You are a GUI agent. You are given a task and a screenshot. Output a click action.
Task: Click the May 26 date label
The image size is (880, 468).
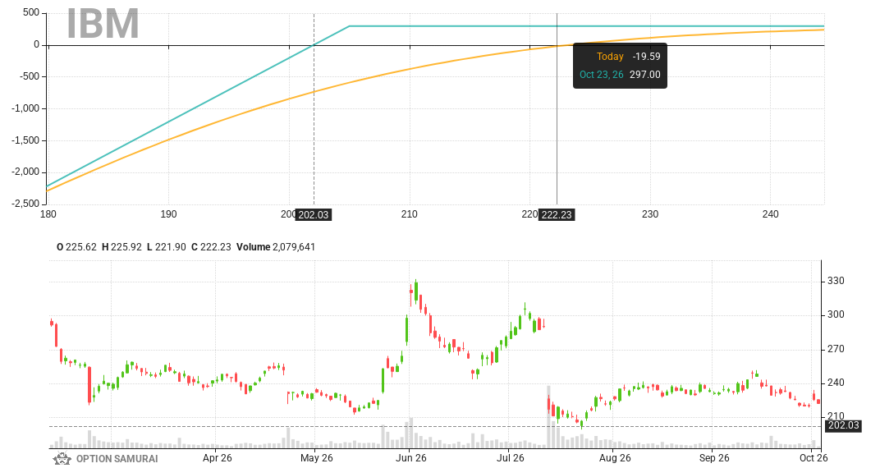(317, 458)
